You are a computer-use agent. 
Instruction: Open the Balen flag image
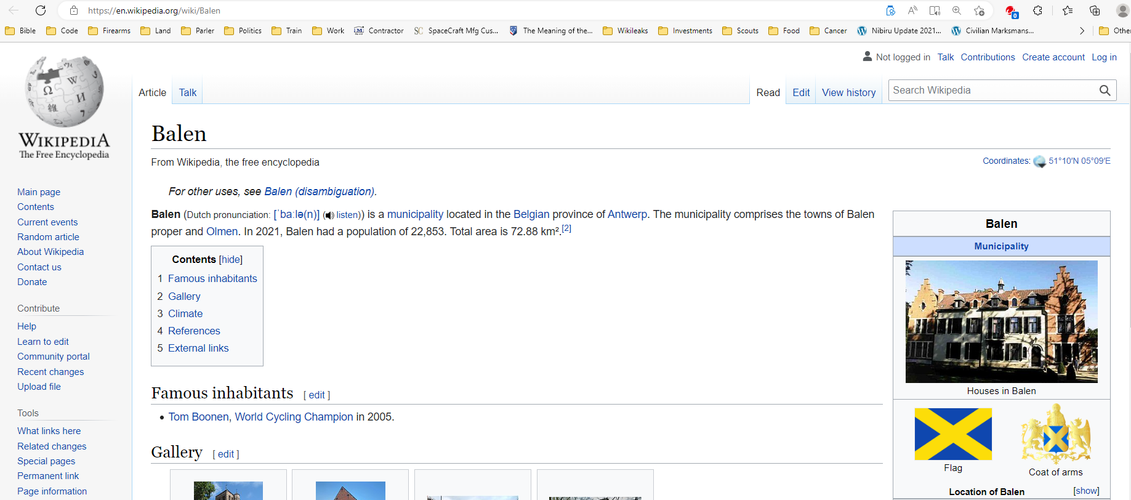[x=953, y=434]
